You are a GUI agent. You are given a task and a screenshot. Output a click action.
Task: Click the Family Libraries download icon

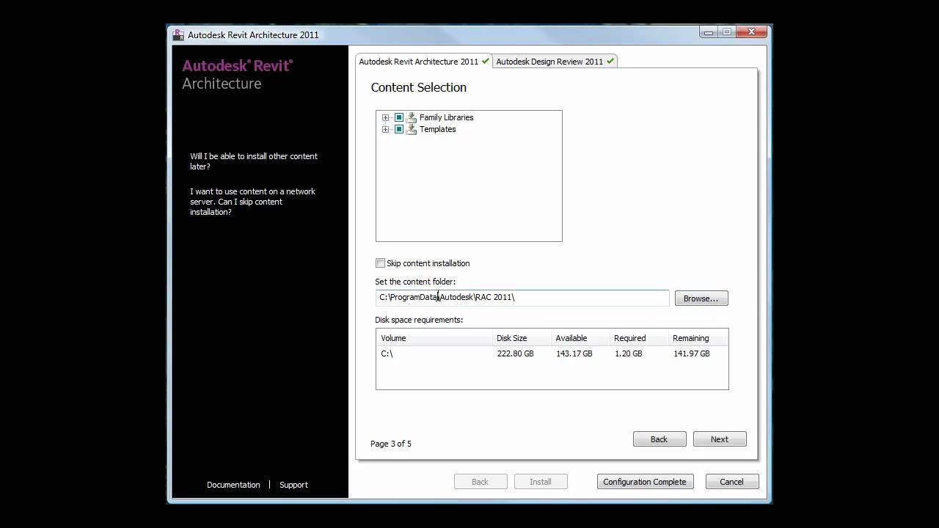(x=412, y=117)
